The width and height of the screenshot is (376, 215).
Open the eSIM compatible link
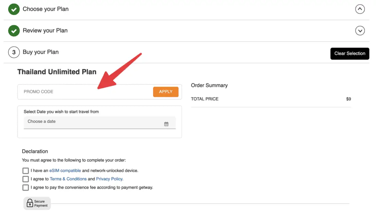tap(65, 171)
